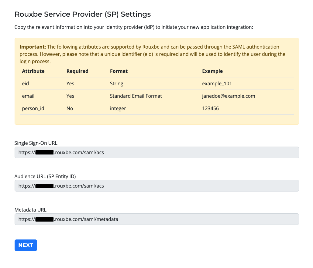Screen dimensions: 313x268
Task: Click the 'Standard Email Format' cell
Action: pos(136,96)
